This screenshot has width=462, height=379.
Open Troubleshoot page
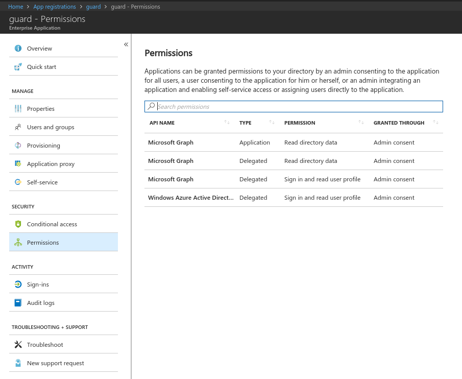[63, 344]
